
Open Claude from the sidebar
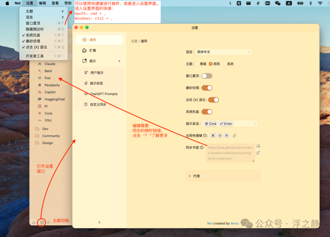(50, 64)
